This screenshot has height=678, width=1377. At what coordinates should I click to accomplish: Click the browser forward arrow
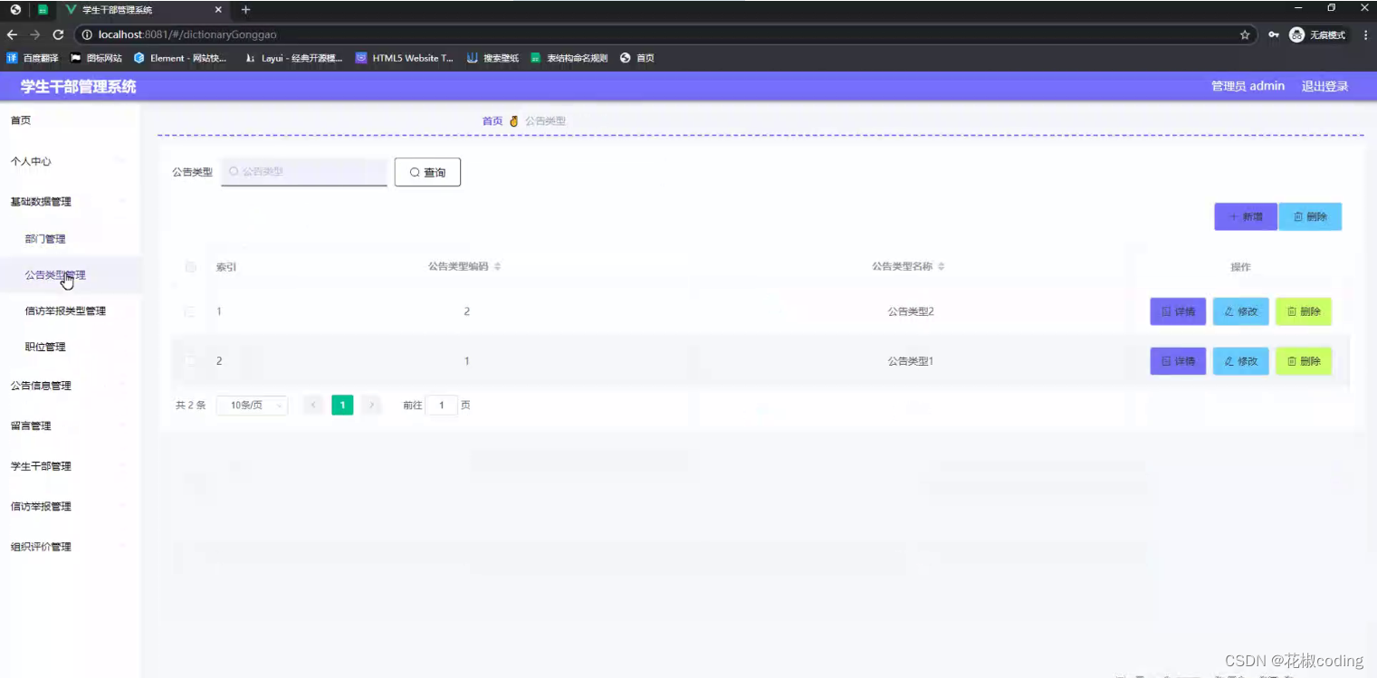34,34
